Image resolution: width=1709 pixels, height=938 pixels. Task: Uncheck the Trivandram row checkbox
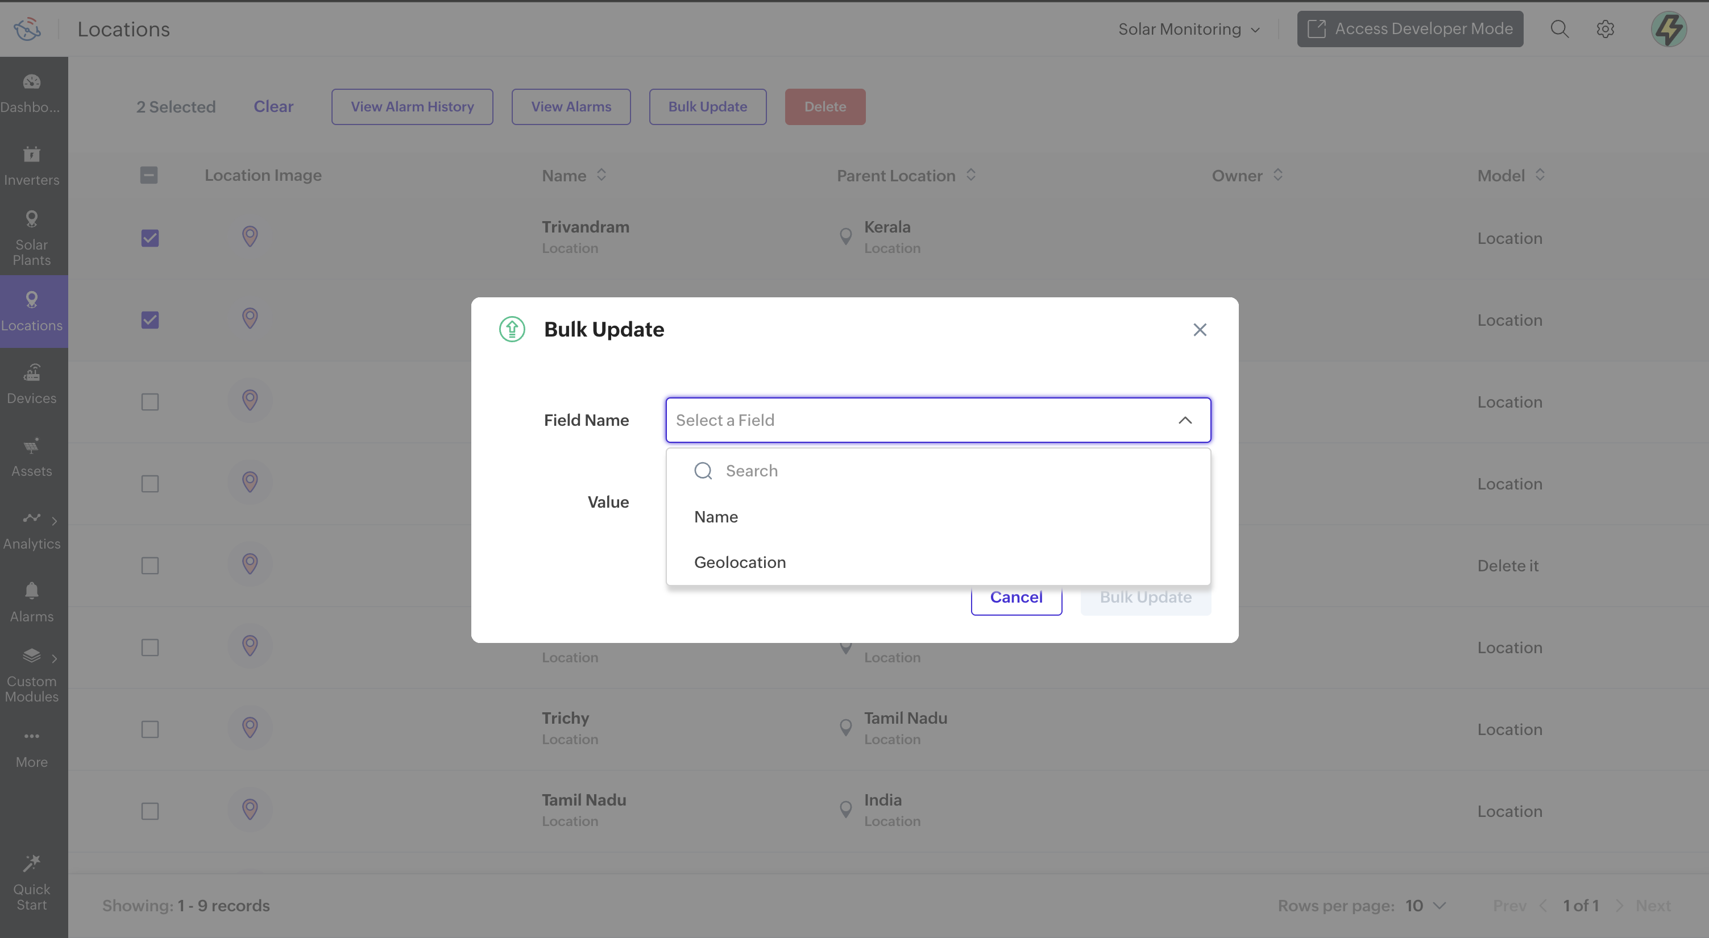click(x=150, y=238)
